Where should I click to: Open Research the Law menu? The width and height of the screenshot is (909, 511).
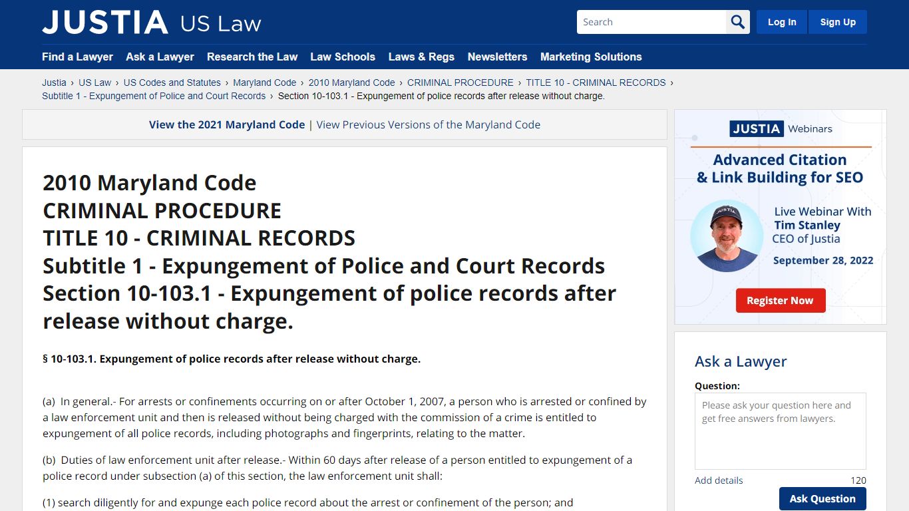pyautogui.click(x=252, y=57)
